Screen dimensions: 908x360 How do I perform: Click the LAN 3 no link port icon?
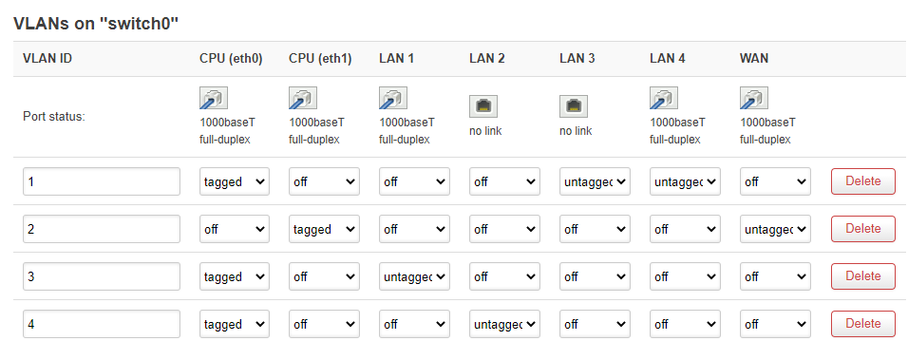(x=574, y=106)
